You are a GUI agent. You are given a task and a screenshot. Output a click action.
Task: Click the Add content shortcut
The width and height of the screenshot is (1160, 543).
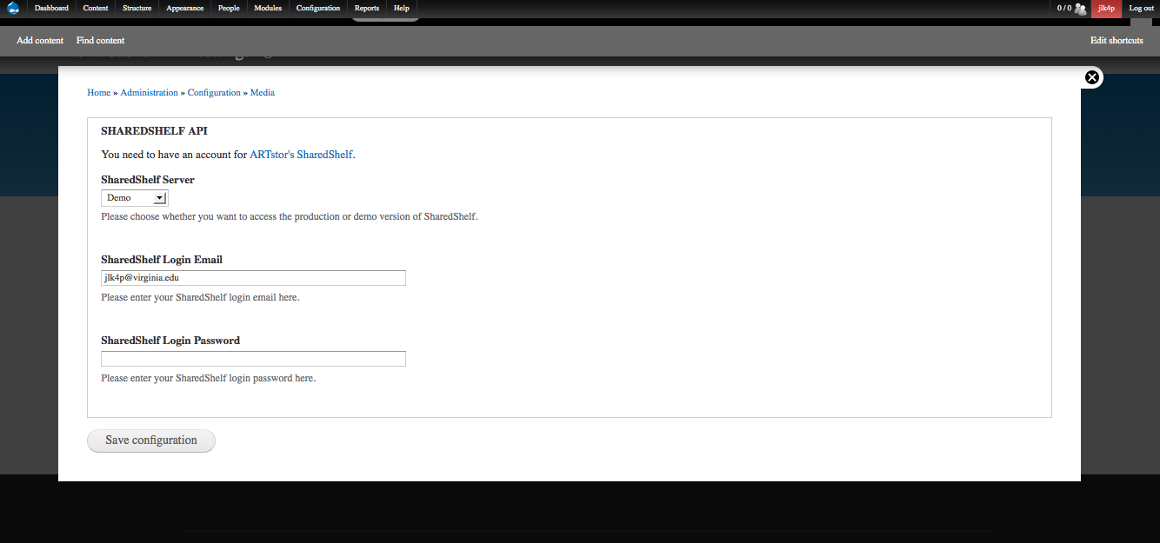[x=40, y=40]
